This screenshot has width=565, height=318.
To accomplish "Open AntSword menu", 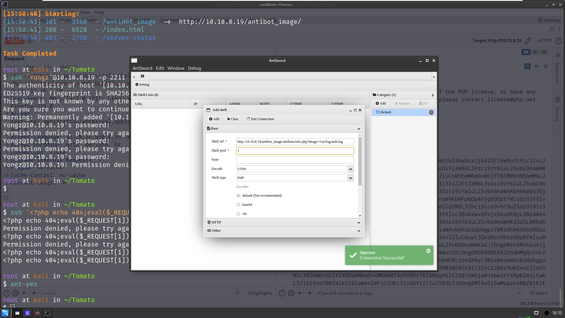I will pyautogui.click(x=142, y=68).
